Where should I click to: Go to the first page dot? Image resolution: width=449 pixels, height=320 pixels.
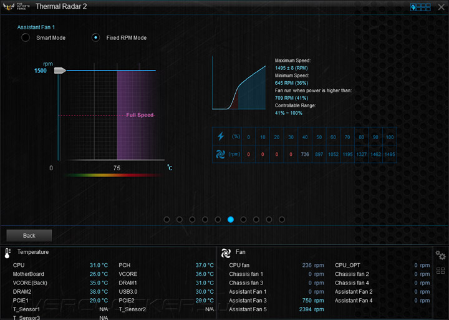click(167, 220)
